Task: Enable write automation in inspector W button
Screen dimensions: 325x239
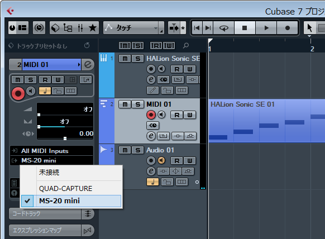Action: (58, 80)
